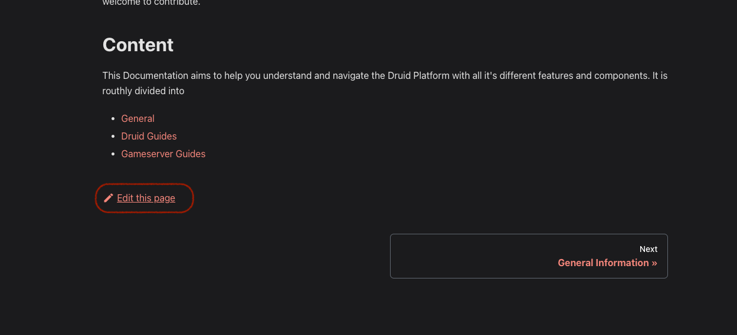This screenshot has width=737, height=335.
Task: Click the bullet before General
Action: (113, 119)
